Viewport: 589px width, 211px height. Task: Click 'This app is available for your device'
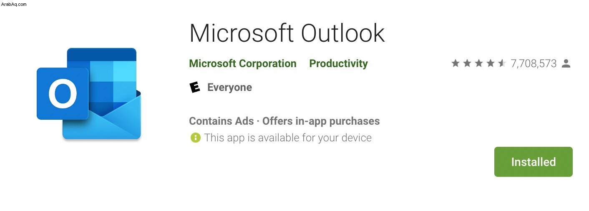pos(288,138)
